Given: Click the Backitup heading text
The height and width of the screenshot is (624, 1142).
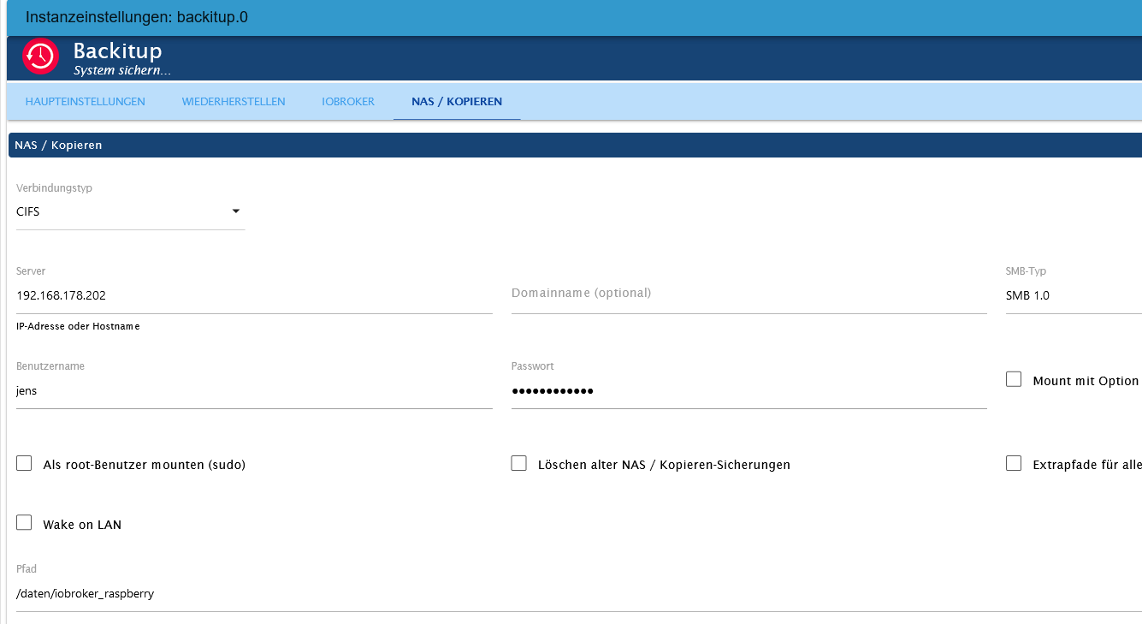Looking at the screenshot, I should tap(117, 51).
